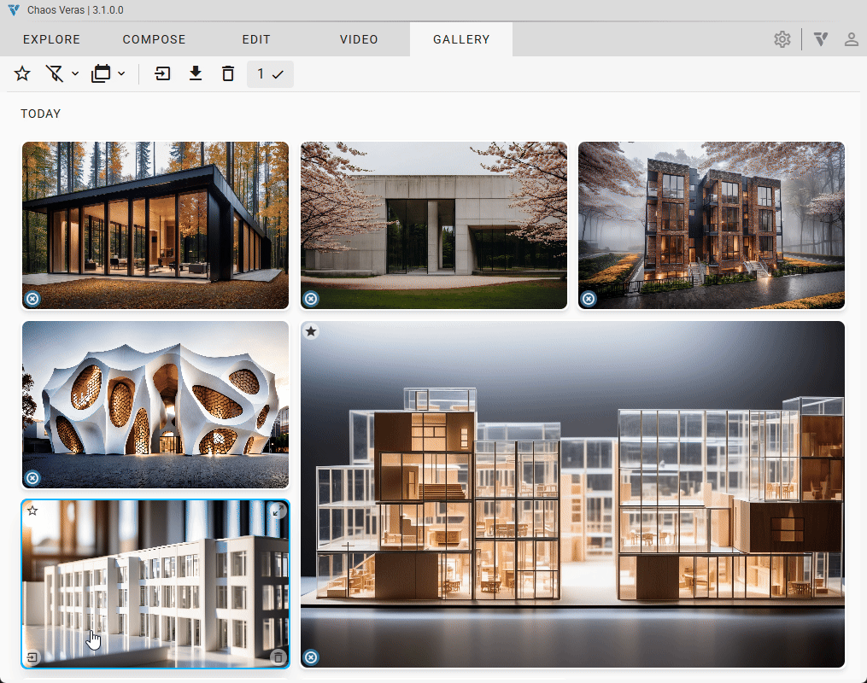Select the white organic honeycomb building thumbnail
The height and width of the screenshot is (683, 867).
(155, 404)
